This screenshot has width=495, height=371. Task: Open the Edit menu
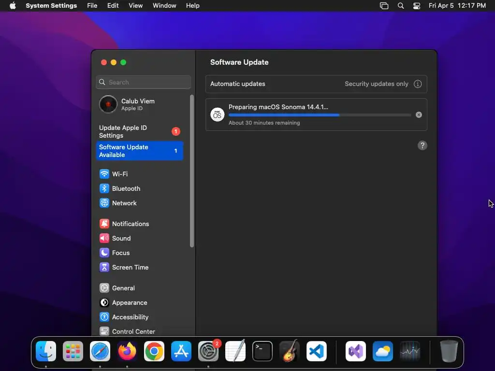coord(113,6)
